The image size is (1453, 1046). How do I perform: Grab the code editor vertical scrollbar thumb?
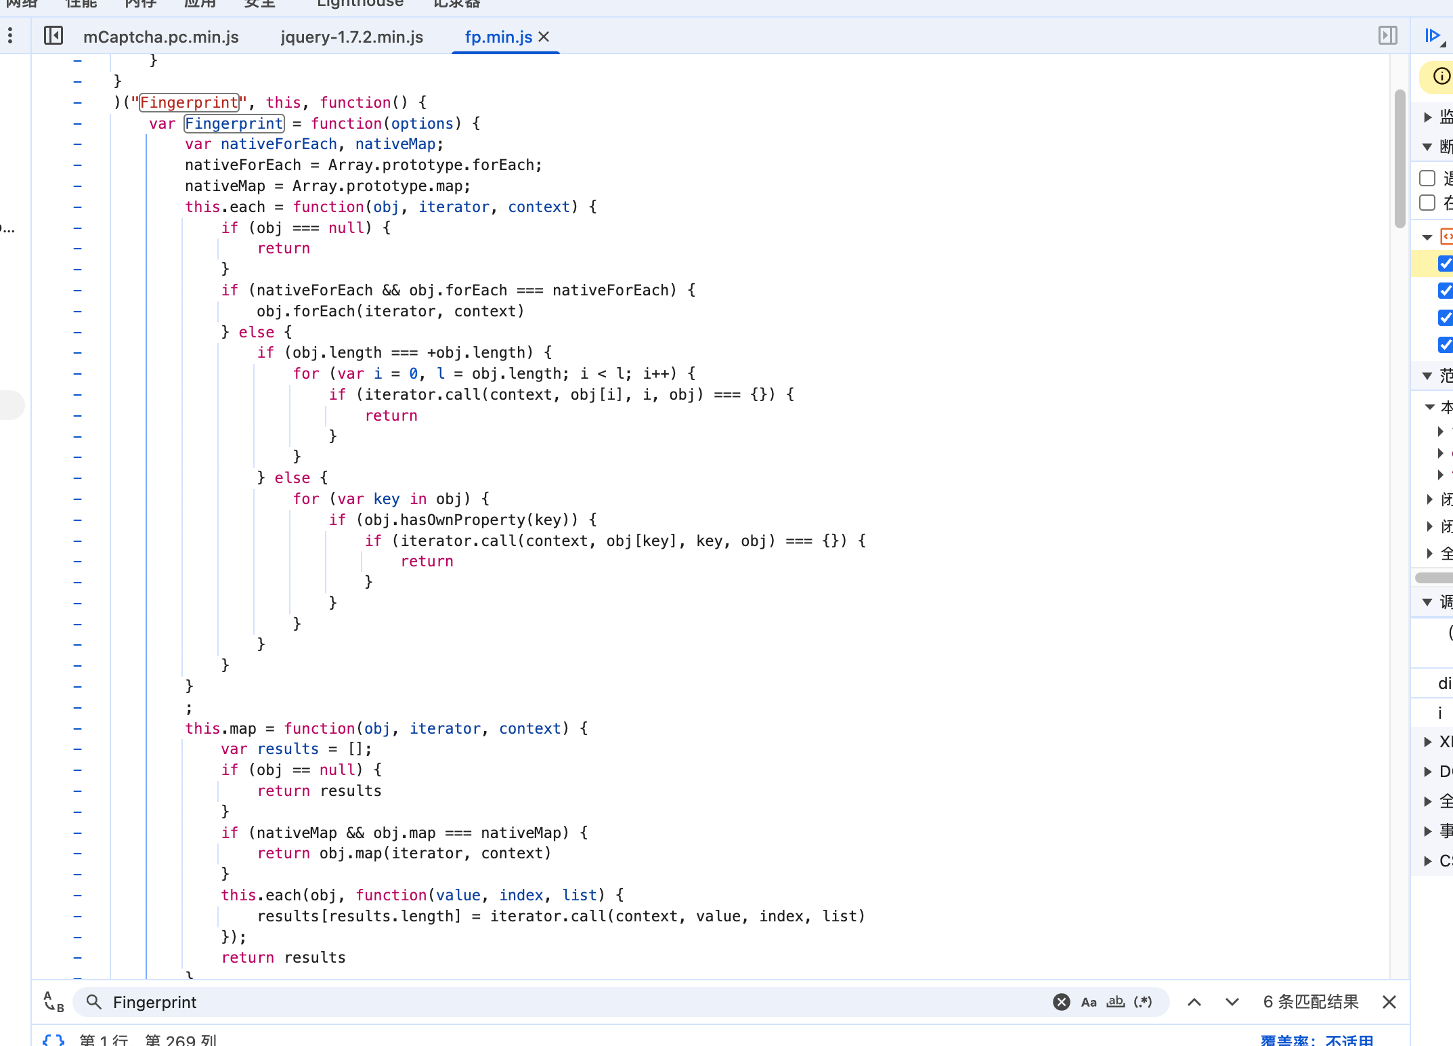(1400, 159)
